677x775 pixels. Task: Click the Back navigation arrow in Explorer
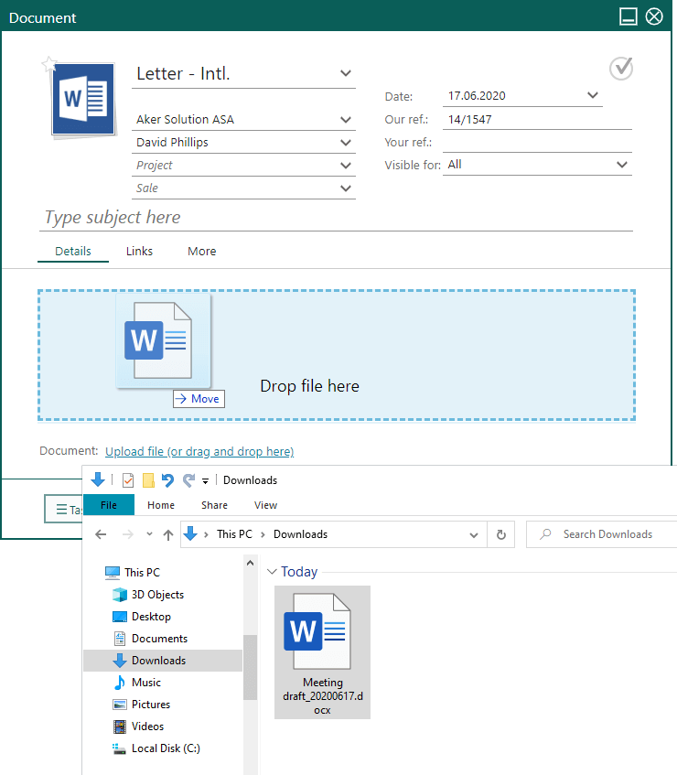101,534
